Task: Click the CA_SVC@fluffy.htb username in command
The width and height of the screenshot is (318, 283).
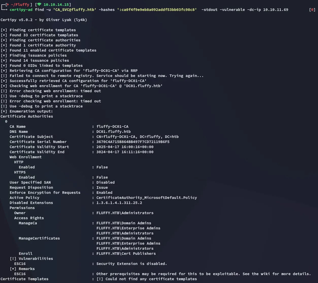Action: coord(75,10)
